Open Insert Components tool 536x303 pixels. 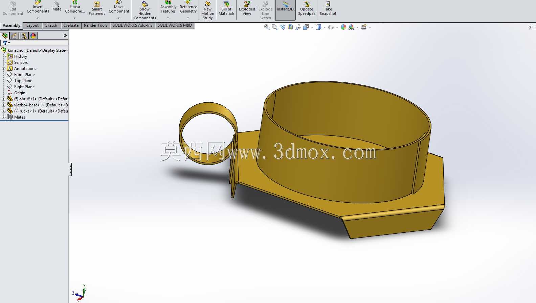coord(38,7)
